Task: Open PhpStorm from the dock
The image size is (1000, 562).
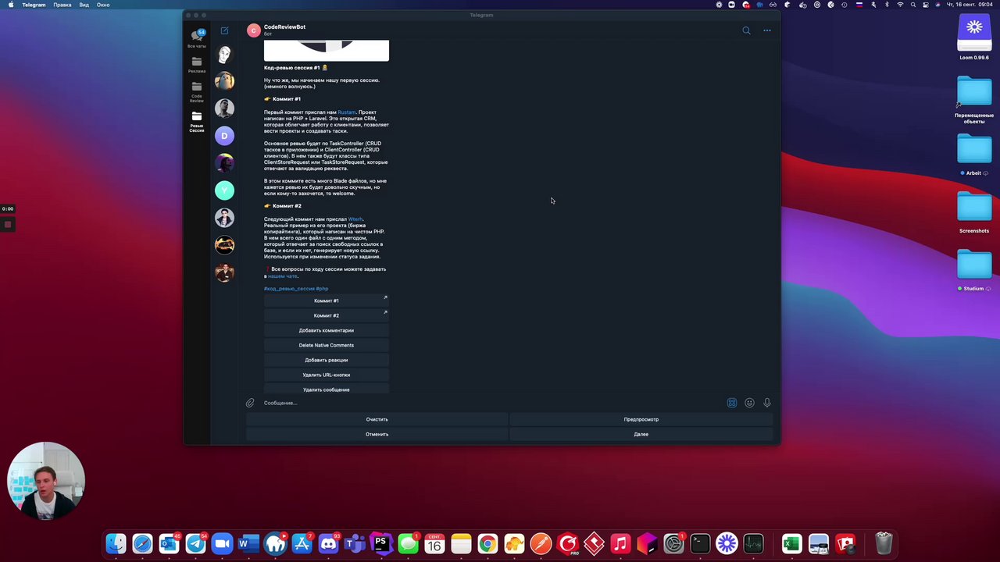Action: tap(381, 543)
